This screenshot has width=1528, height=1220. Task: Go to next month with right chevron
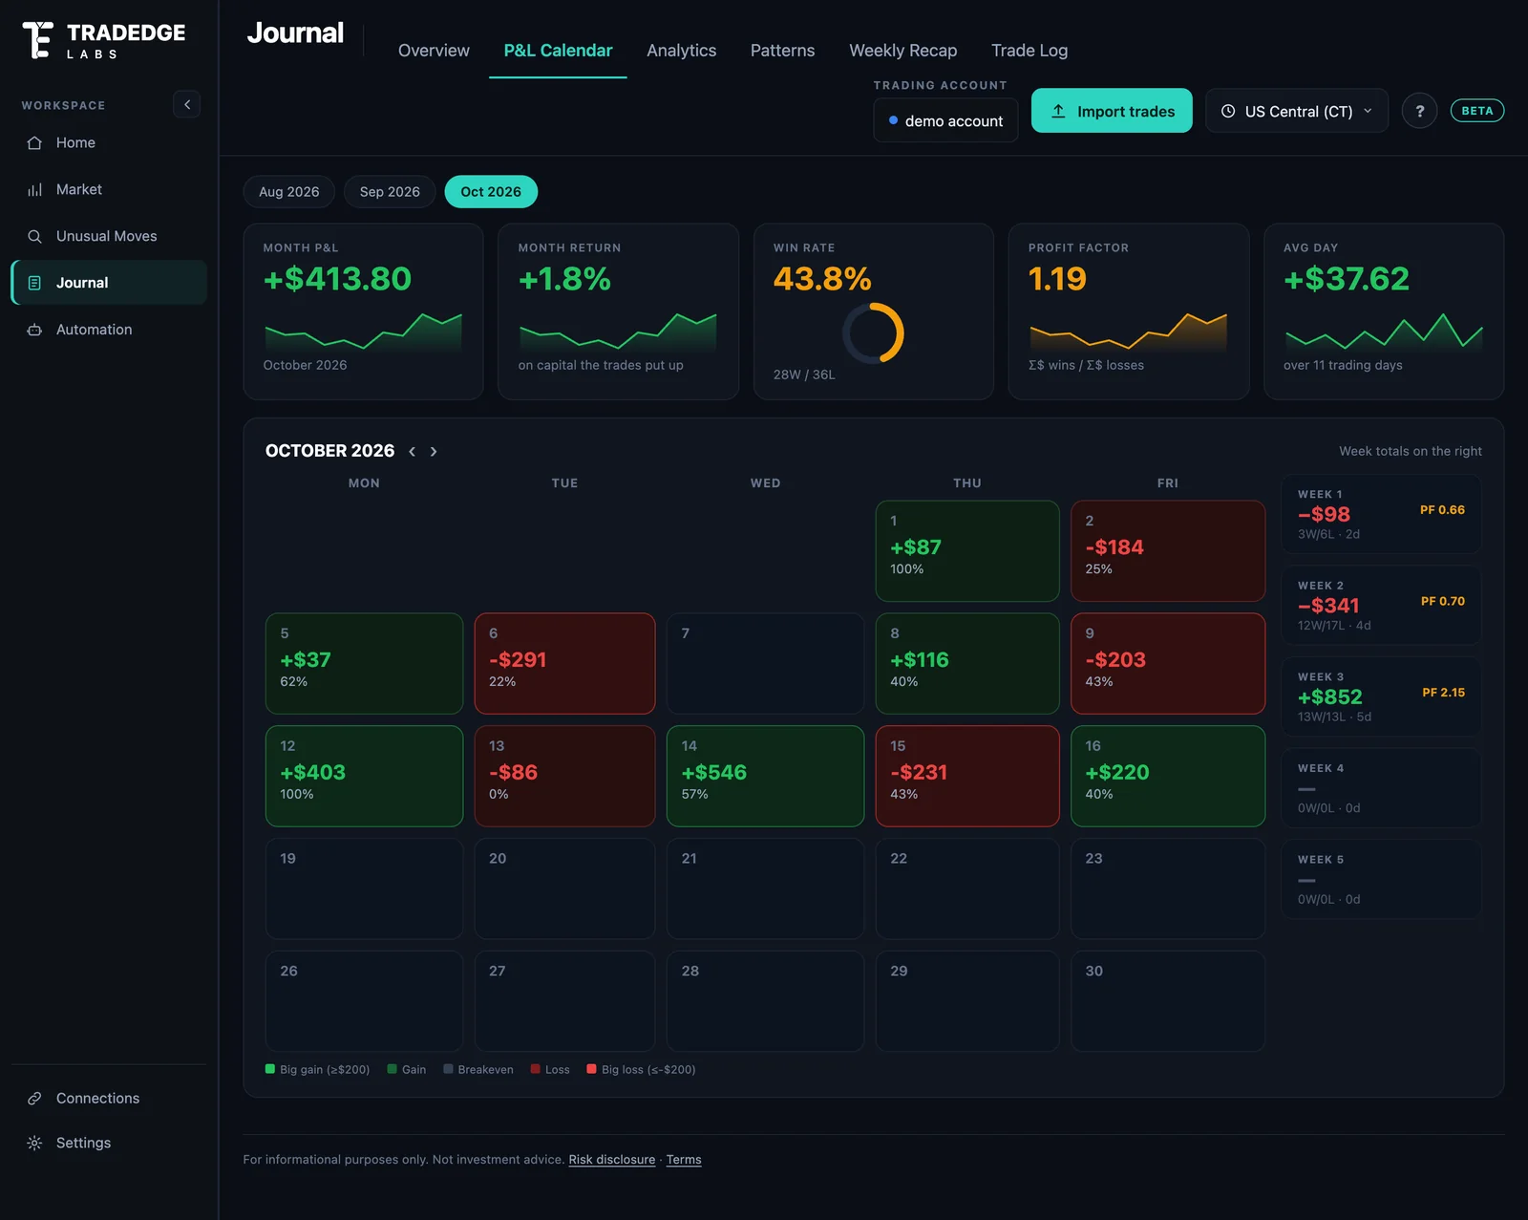(x=434, y=452)
